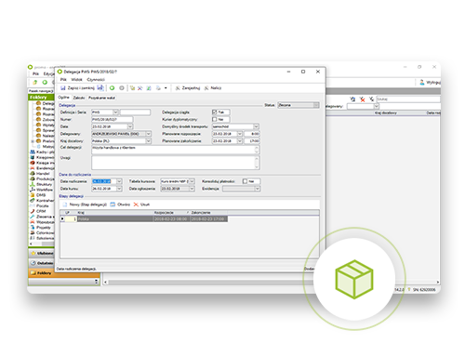The image size is (465, 356).
Task: Click the save icon before 'Zapisz i zamknij'
Action: [63, 88]
